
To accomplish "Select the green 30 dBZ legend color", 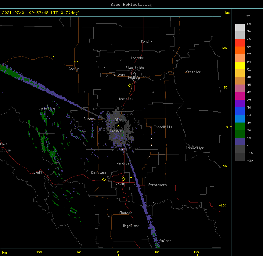I will pyautogui.click(x=240, y=126).
